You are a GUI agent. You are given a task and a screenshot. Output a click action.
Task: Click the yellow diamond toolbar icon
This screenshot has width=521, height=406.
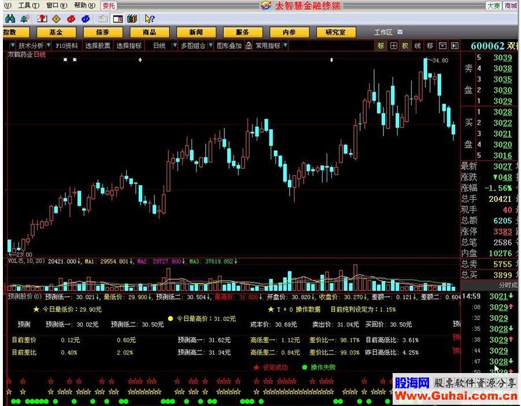[57, 19]
